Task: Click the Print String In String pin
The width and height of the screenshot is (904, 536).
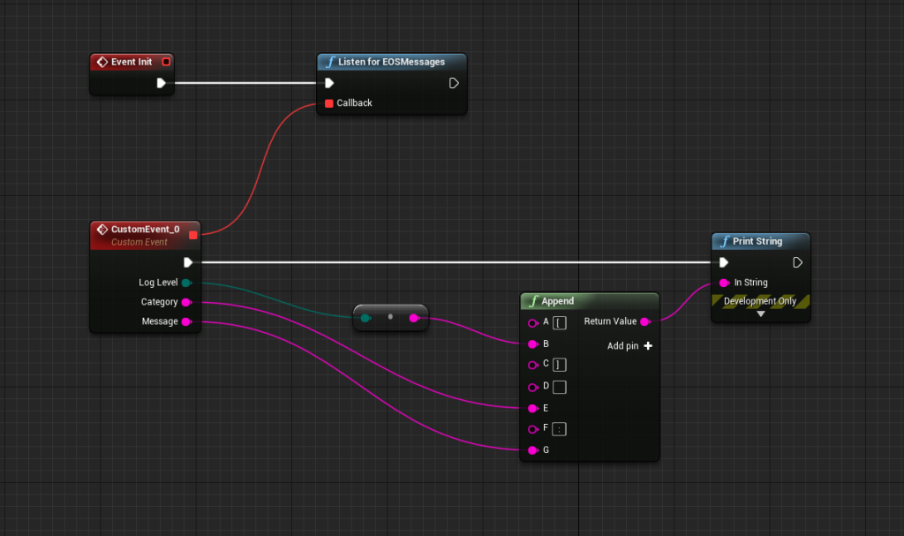Action: coord(724,283)
